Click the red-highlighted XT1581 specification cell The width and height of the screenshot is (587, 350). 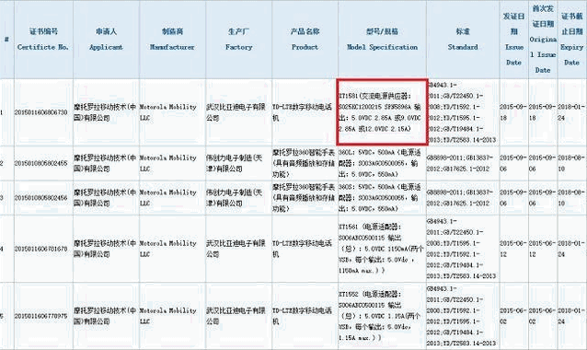click(382, 111)
